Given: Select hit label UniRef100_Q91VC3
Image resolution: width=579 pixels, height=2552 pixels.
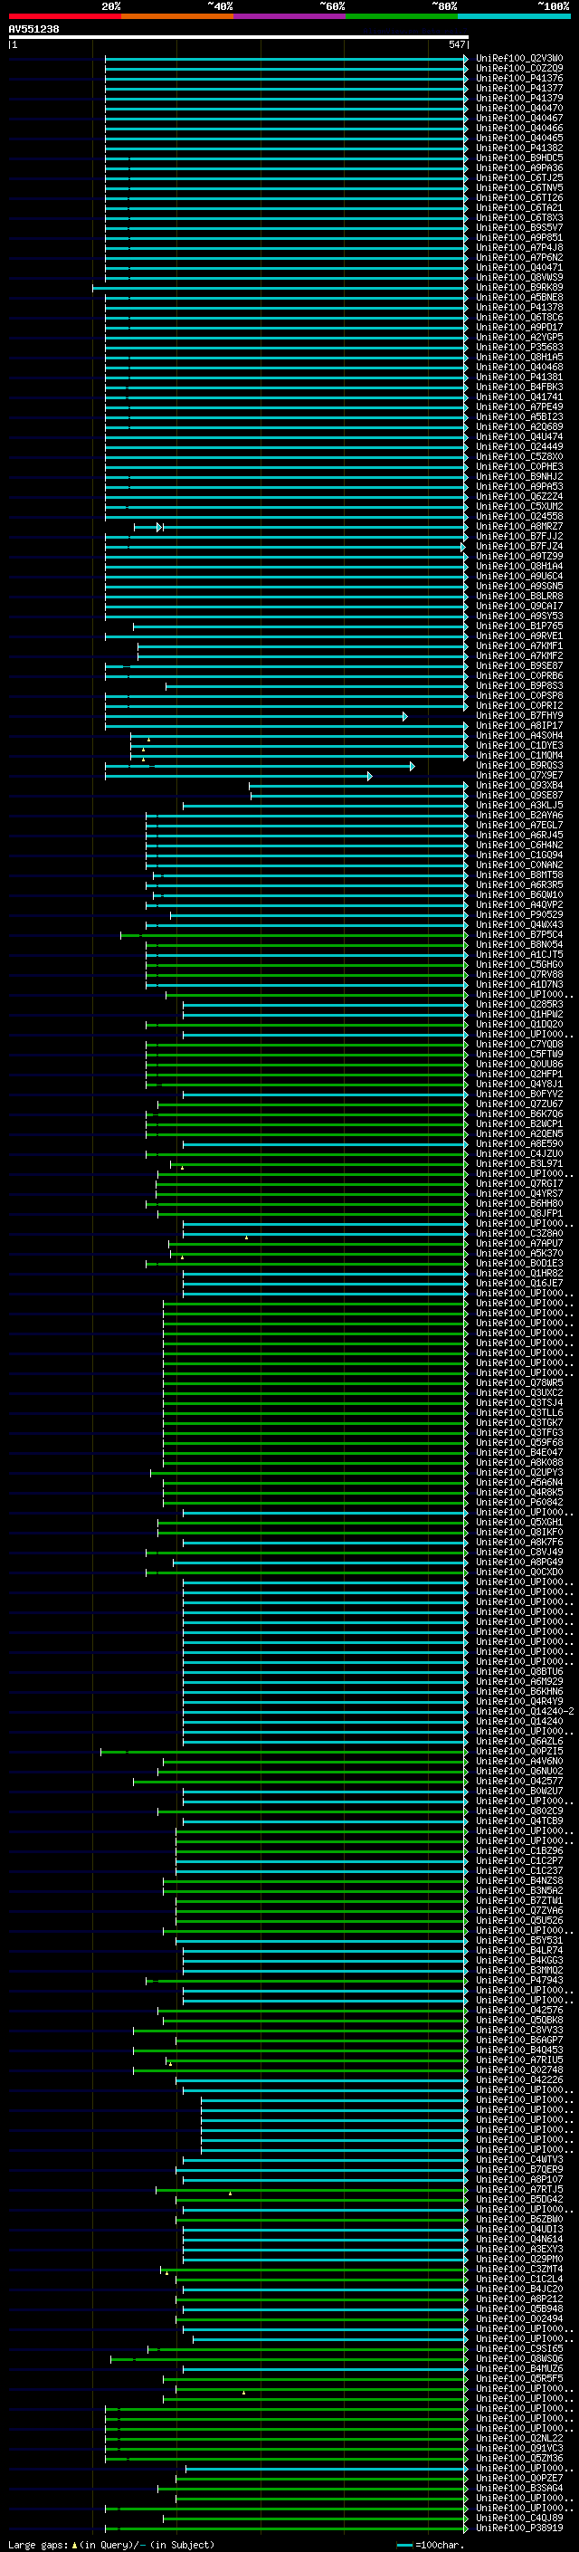Looking at the screenshot, I should [x=519, y=2448].
